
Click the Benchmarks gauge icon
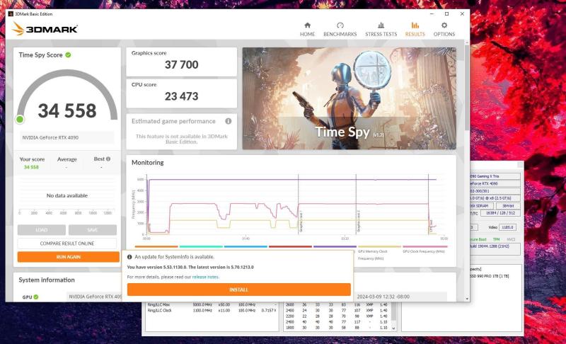(340, 25)
